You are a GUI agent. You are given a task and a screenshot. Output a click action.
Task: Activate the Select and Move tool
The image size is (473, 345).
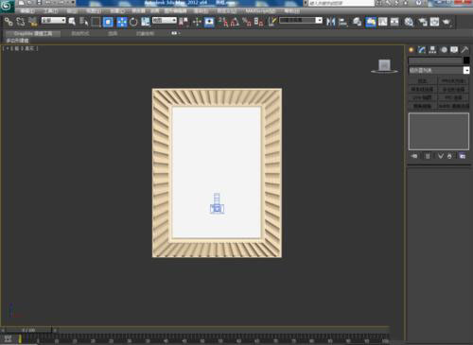click(x=122, y=22)
